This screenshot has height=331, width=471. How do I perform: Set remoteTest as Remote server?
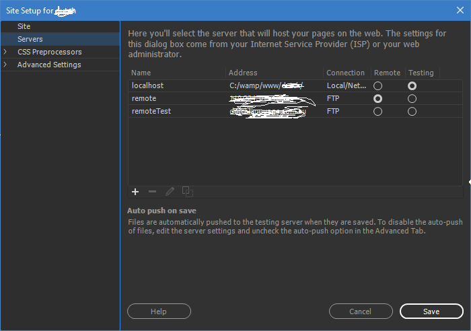pos(377,112)
